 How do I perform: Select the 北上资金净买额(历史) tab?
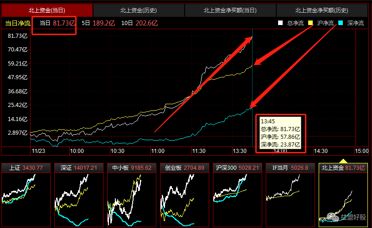(x=323, y=10)
